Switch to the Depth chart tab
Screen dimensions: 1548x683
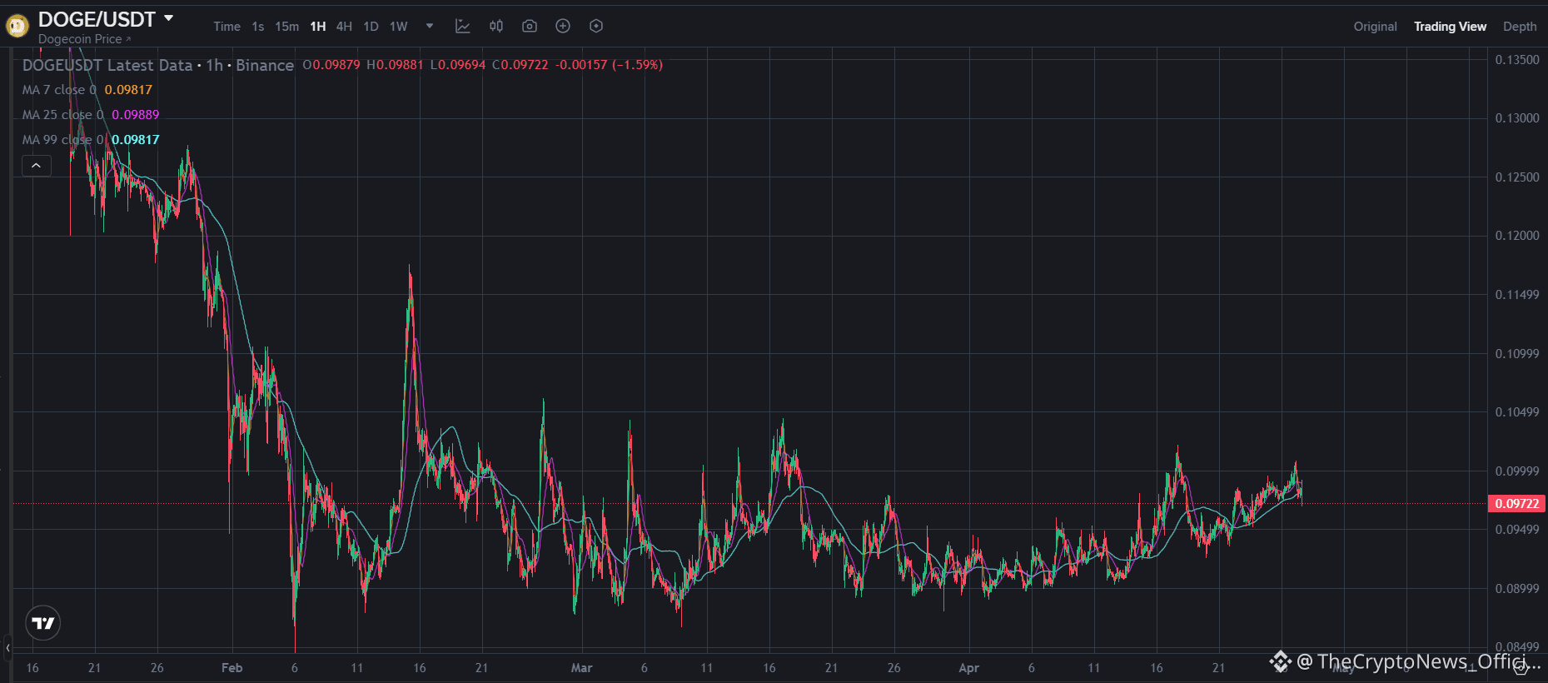[x=1520, y=27]
